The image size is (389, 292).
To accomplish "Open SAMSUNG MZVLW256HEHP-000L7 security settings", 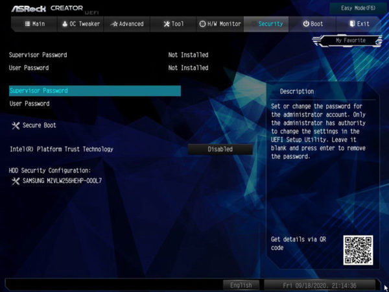I will pyautogui.click(x=62, y=181).
